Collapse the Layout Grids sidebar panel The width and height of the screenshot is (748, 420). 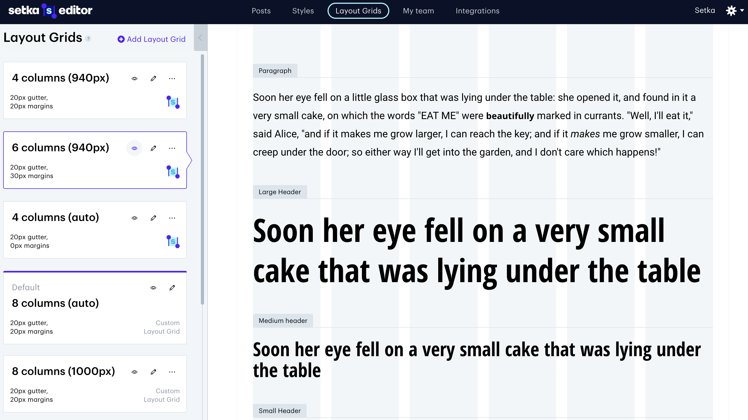pos(200,38)
